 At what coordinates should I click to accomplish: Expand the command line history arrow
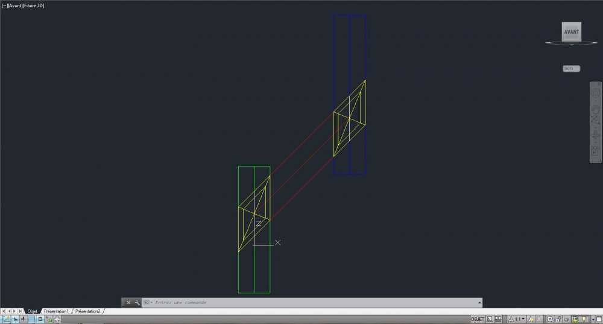coord(479,303)
